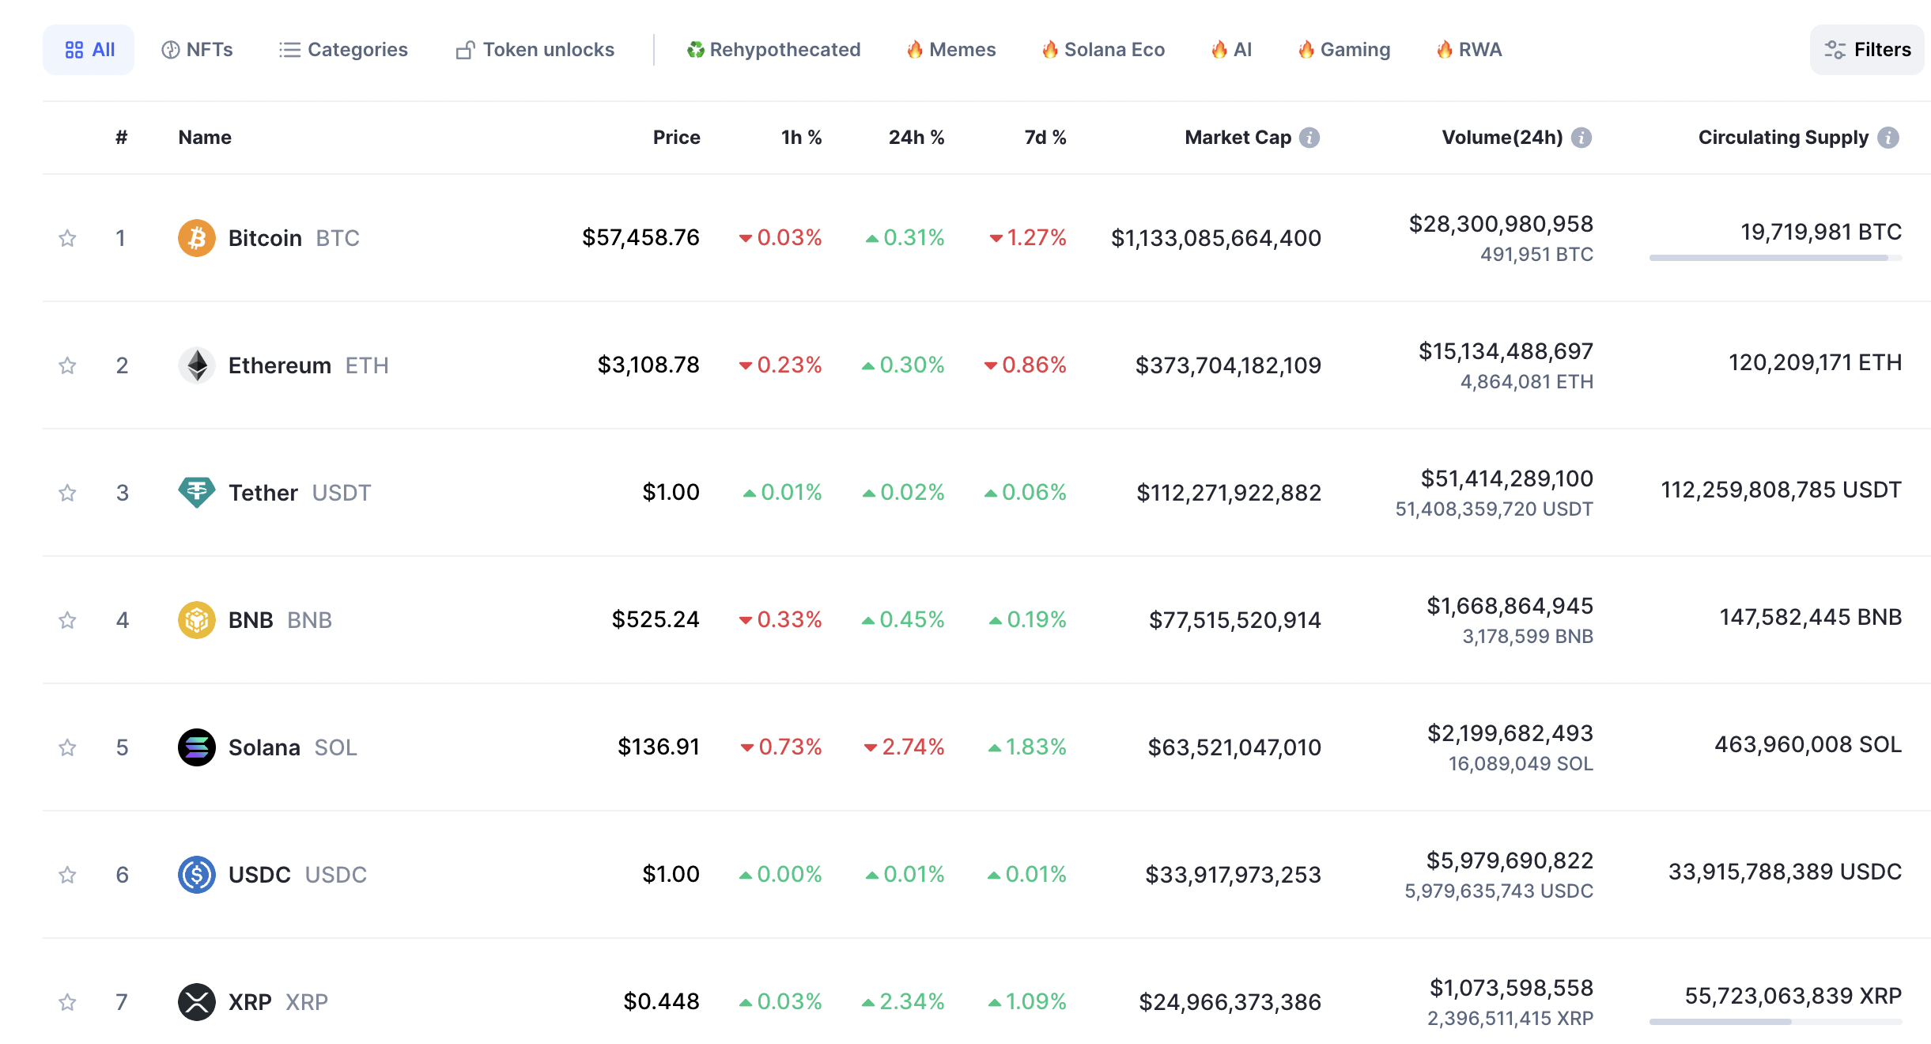Image resolution: width=1931 pixels, height=1044 pixels.
Task: Click Ethereum market cap $373,704,182,109
Action: click(1228, 365)
